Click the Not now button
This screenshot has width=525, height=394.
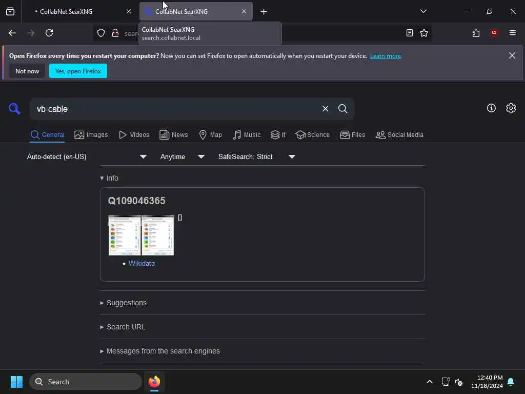click(27, 71)
